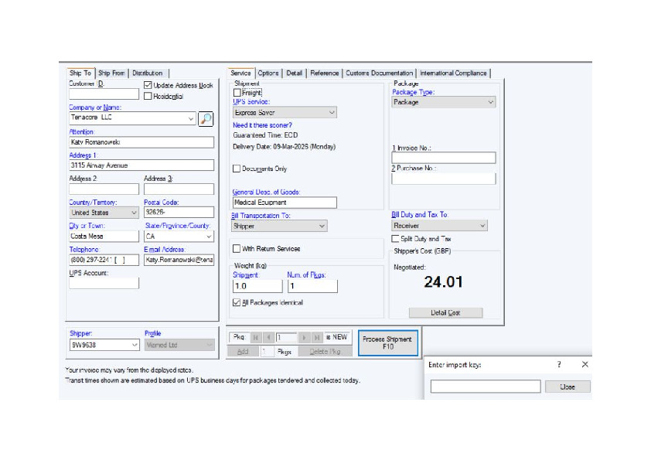Check the Documents Only option
The image size is (651, 460).
pos(237,169)
